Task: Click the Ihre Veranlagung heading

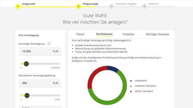Action: click(29, 35)
